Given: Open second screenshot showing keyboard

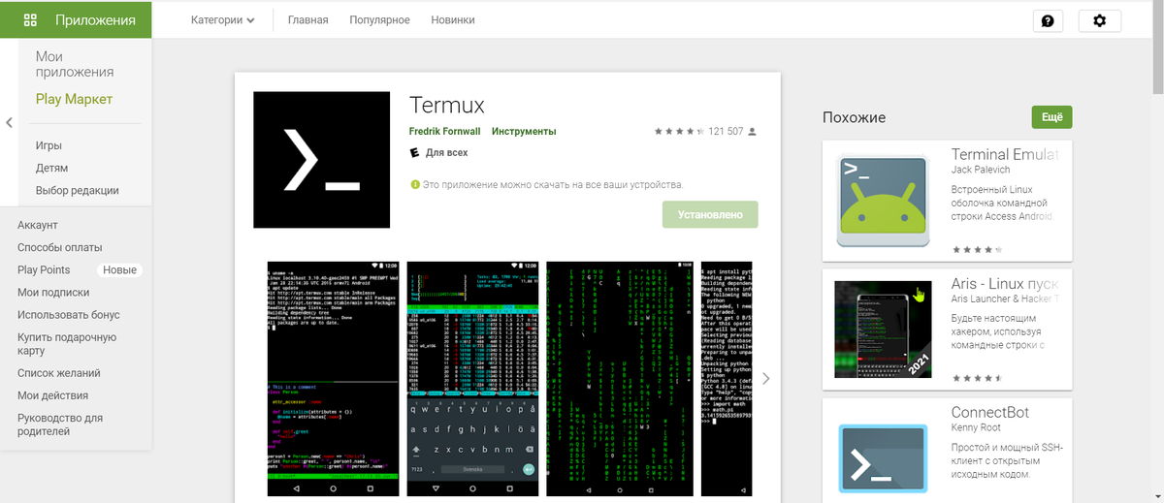Looking at the screenshot, I should pyautogui.click(x=472, y=378).
